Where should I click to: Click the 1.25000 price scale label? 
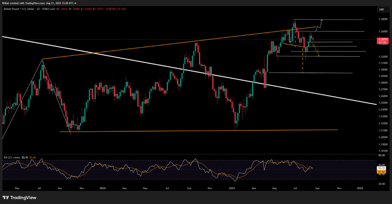(x=383, y=102)
